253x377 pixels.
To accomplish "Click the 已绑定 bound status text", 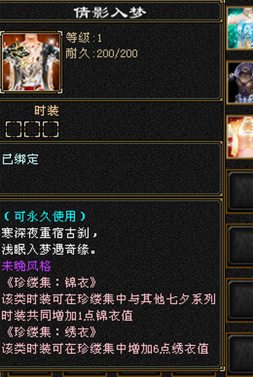I will 20,159.
